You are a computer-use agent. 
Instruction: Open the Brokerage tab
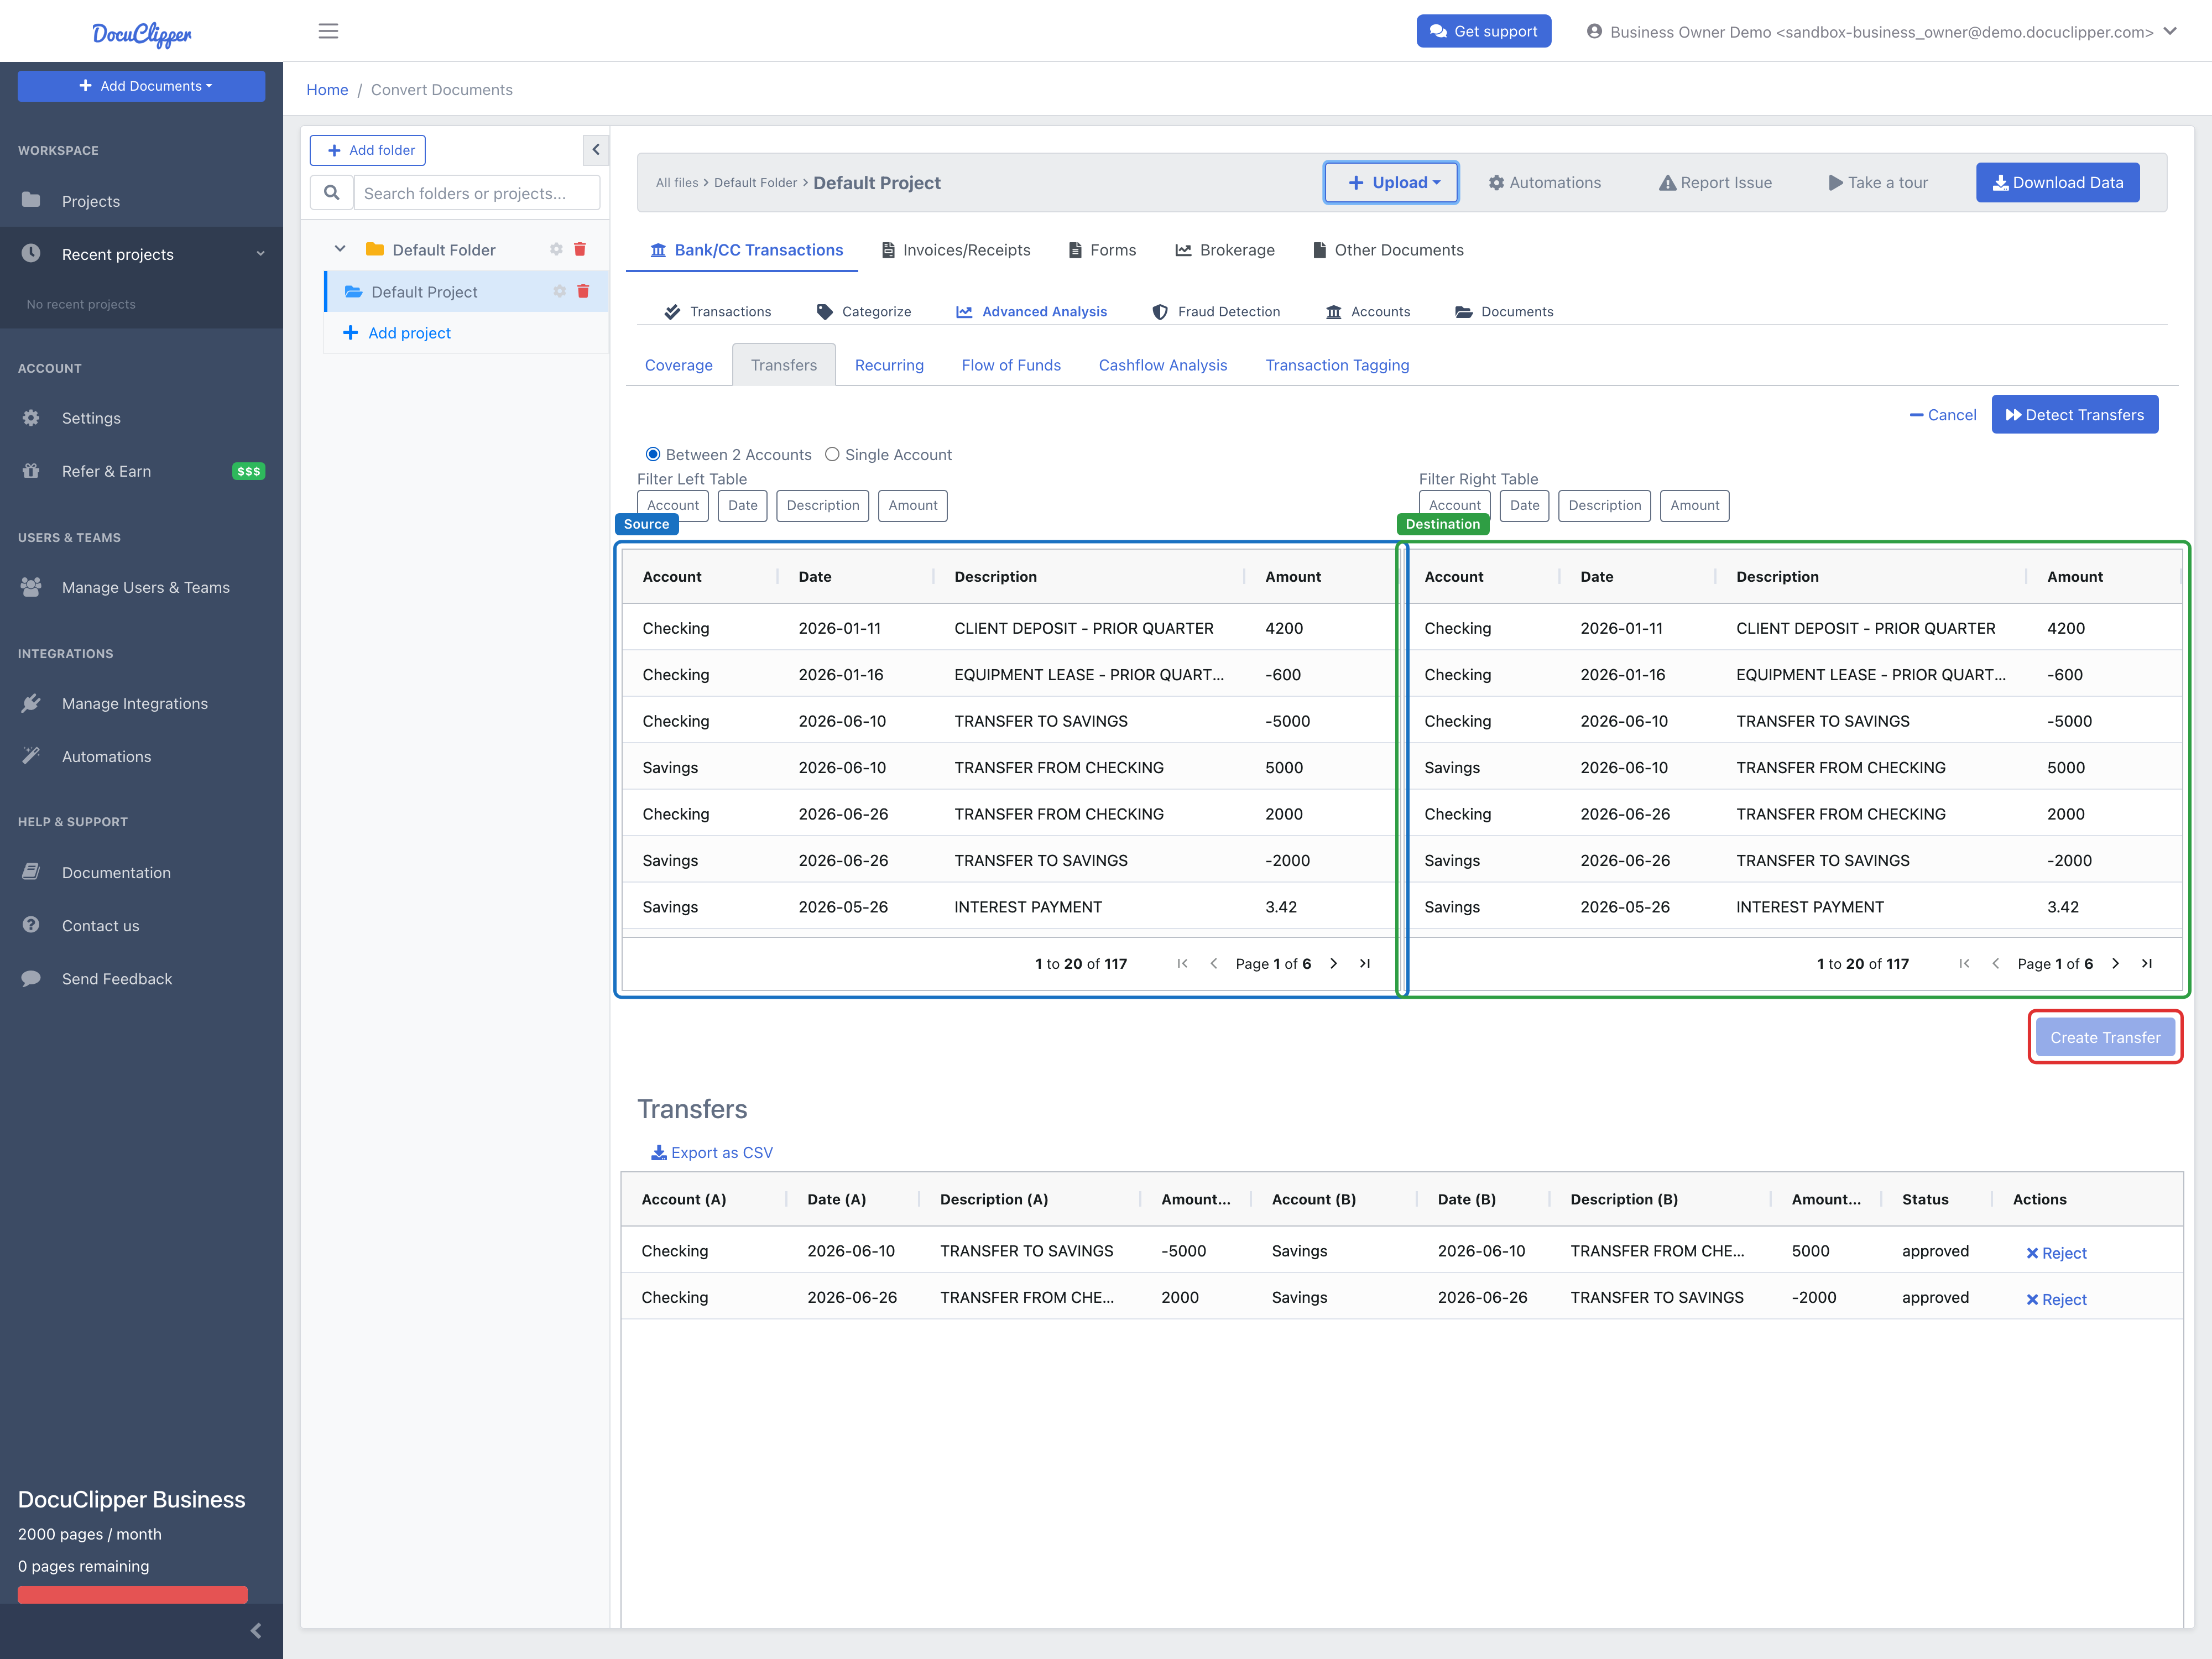tap(1225, 250)
